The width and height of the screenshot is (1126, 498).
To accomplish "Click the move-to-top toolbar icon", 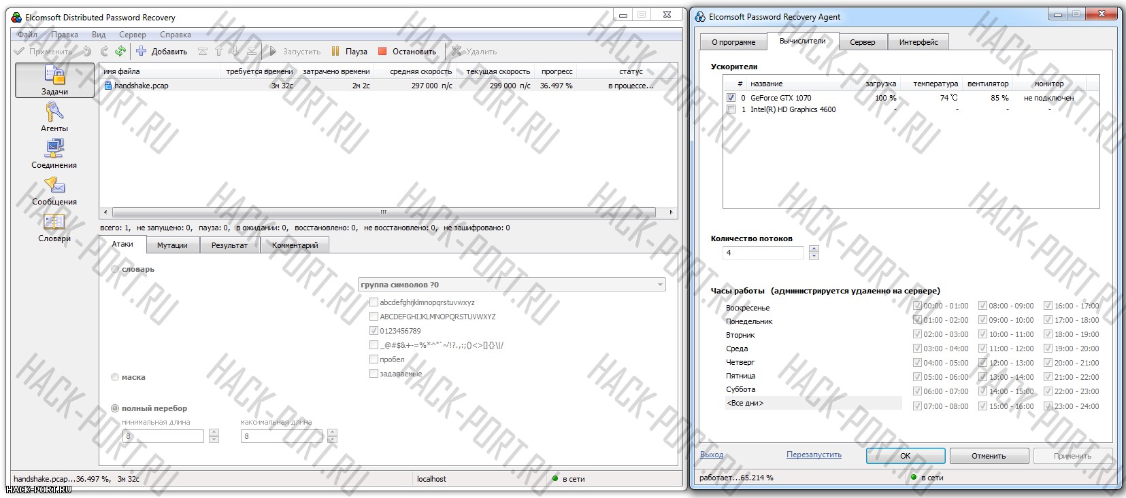I will pyautogui.click(x=203, y=51).
